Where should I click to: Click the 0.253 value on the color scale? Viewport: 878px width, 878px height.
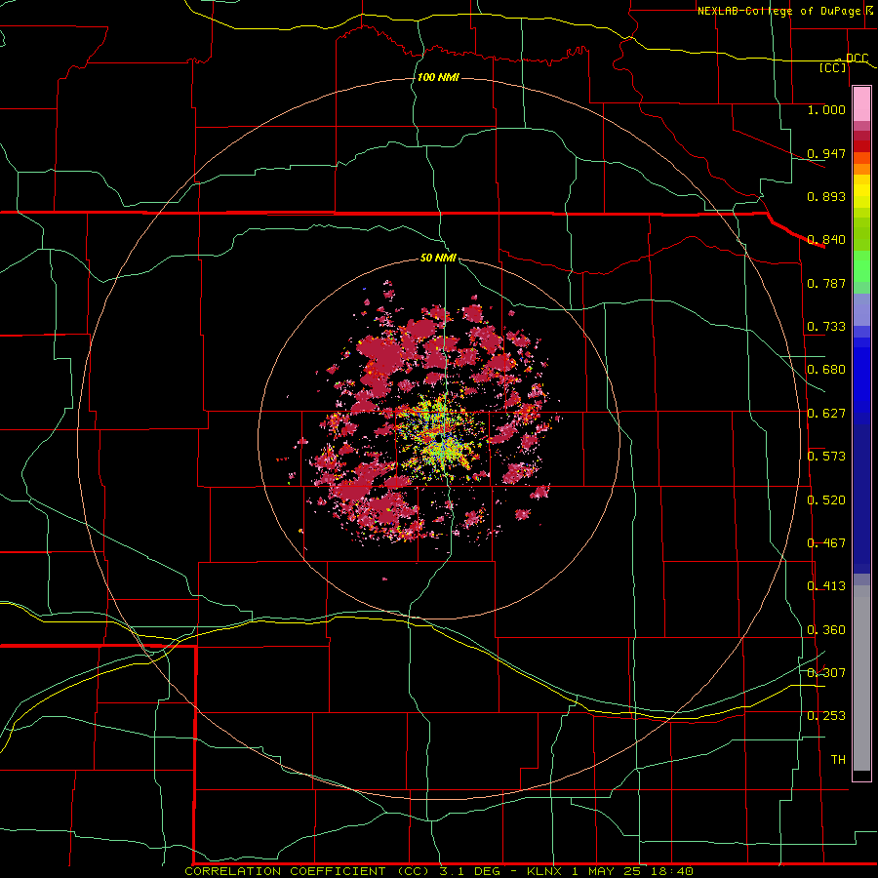point(826,716)
